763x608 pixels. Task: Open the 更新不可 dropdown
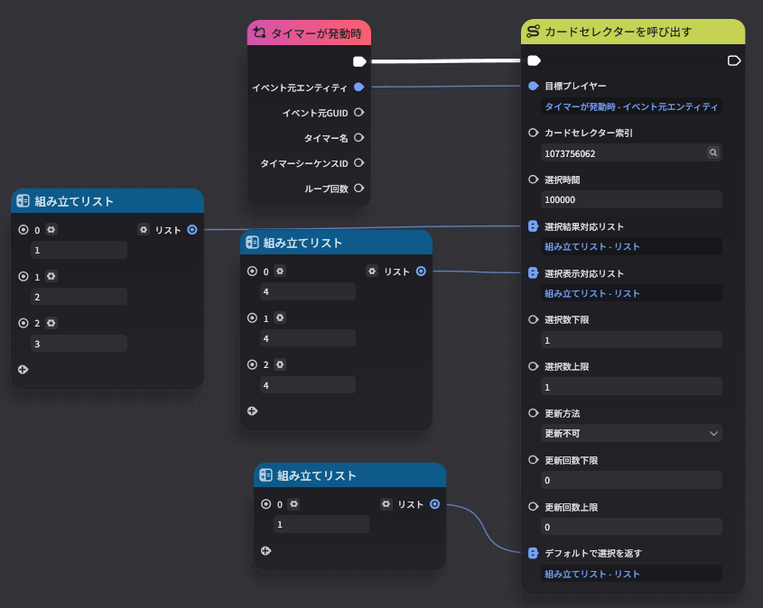coord(631,433)
